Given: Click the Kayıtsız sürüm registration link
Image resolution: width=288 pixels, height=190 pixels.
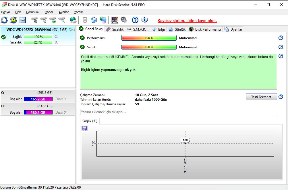Looking at the screenshot, I should (x=187, y=21).
